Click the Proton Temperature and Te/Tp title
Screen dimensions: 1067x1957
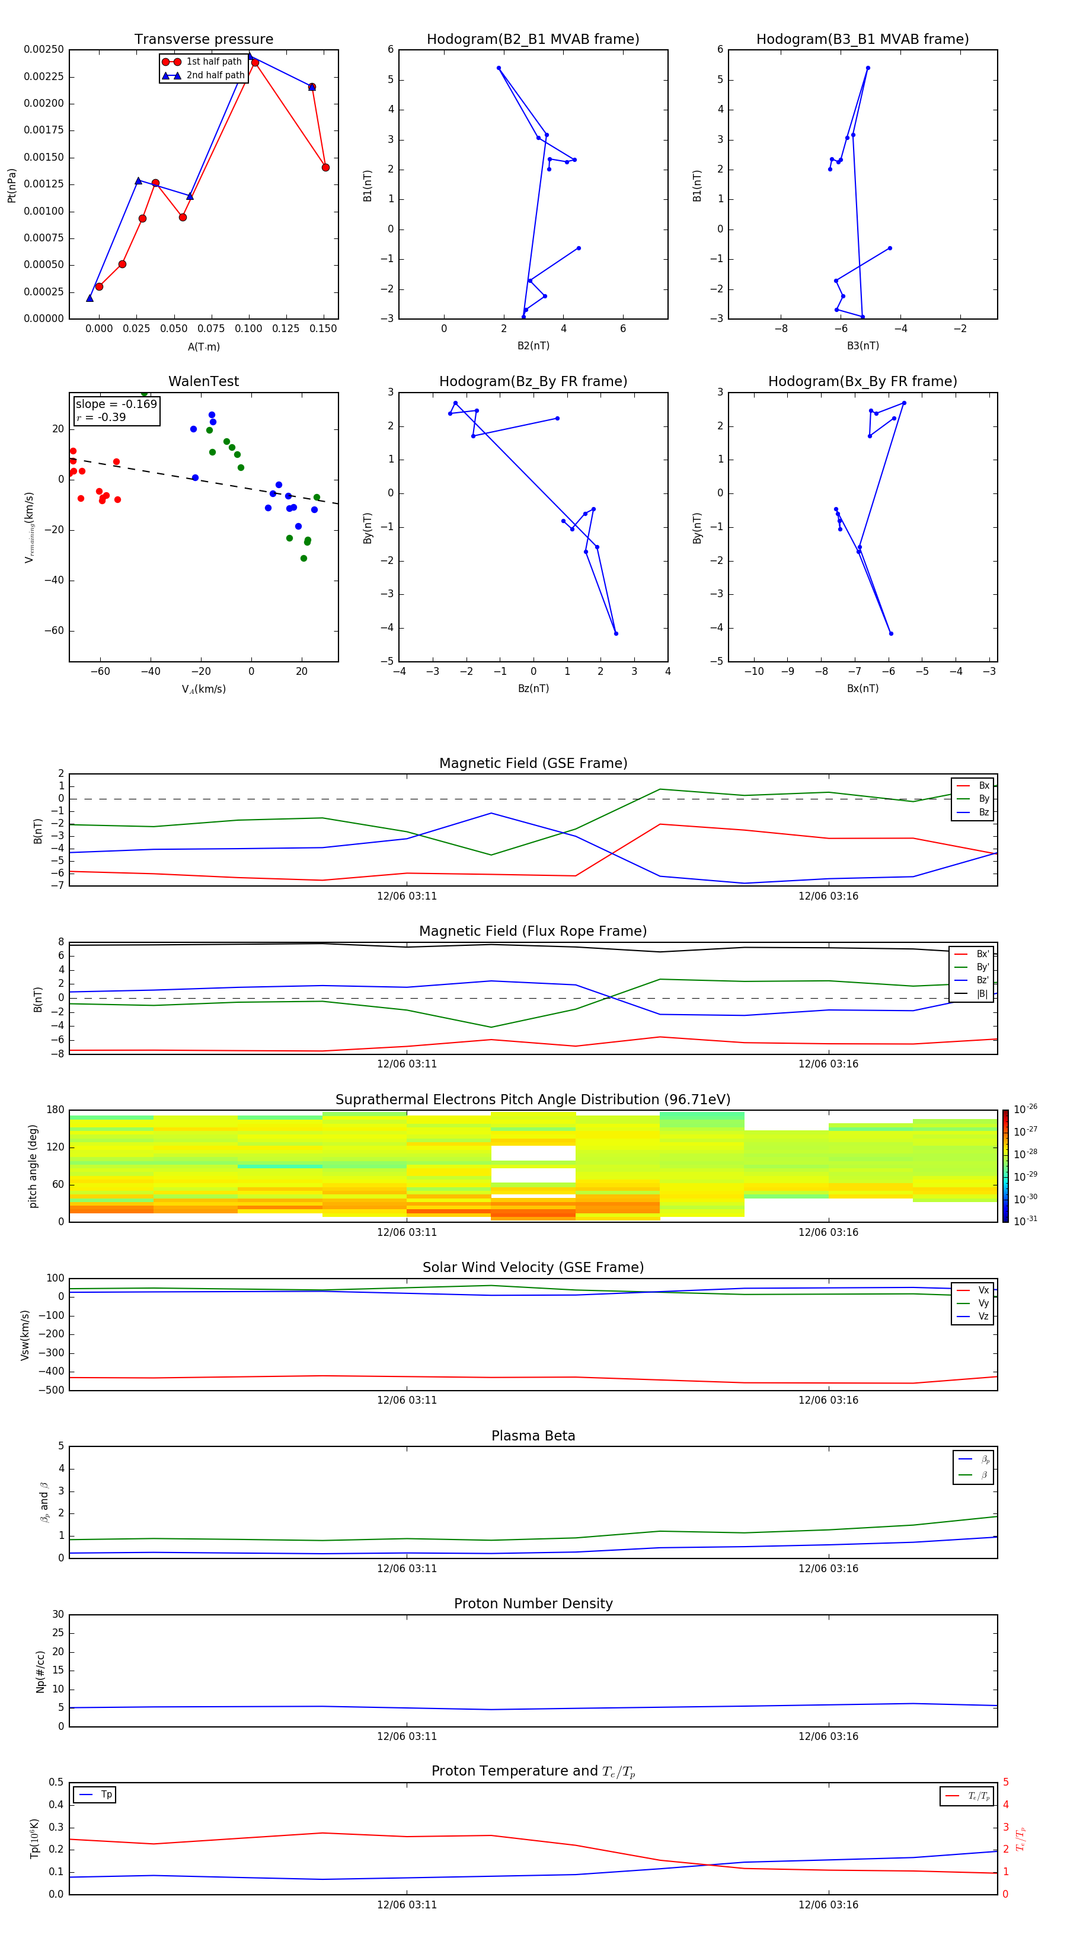coord(533,1771)
